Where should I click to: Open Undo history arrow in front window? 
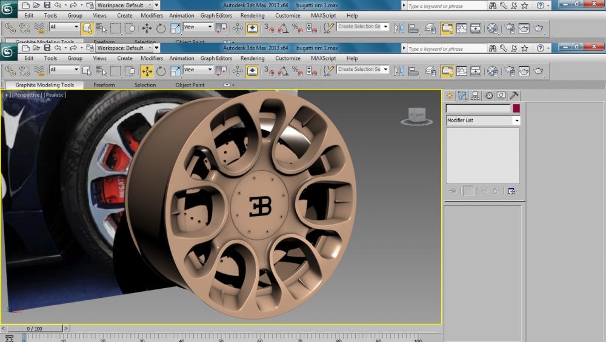(65, 48)
